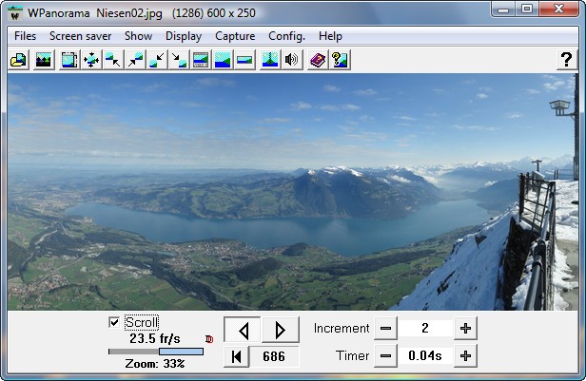Increase Increment with the plus button
Viewport: 586px width, 381px height.
pos(465,329)
